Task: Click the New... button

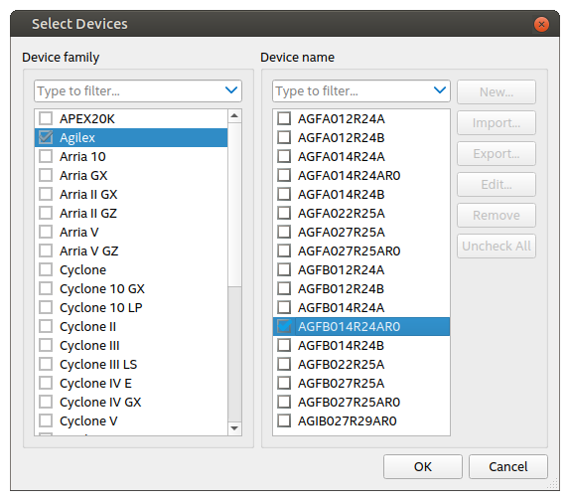Action: (497, 92)
